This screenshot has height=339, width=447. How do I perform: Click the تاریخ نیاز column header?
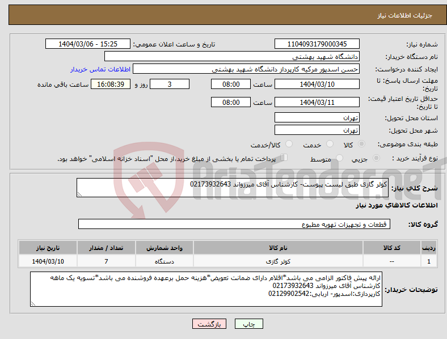[x=48, y=248]
